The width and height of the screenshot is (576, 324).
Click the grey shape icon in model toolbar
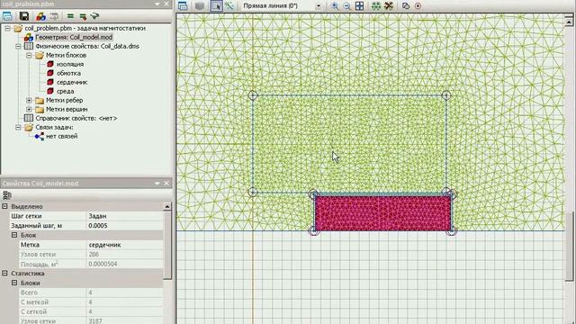click(200, 6)
